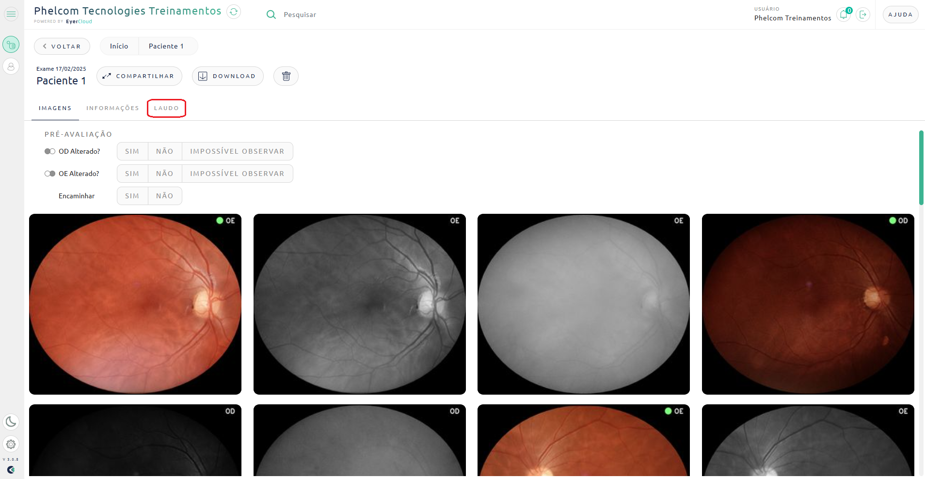Choose SIM for OD Alterado
The image size is (925, 479).
(132, 151)
